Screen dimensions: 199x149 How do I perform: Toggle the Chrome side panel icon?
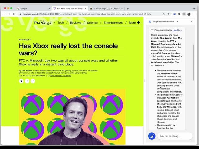[x=184, y=14]
